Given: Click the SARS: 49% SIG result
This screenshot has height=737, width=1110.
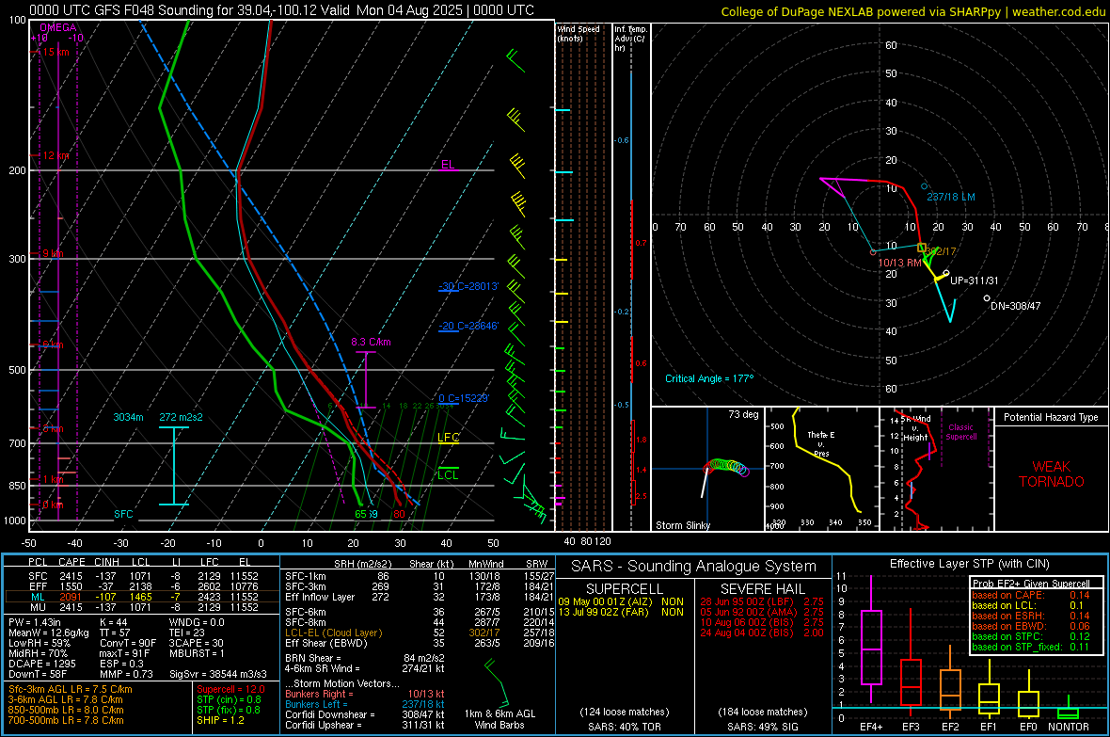Looking at the screenshot, I should (762, 727).
